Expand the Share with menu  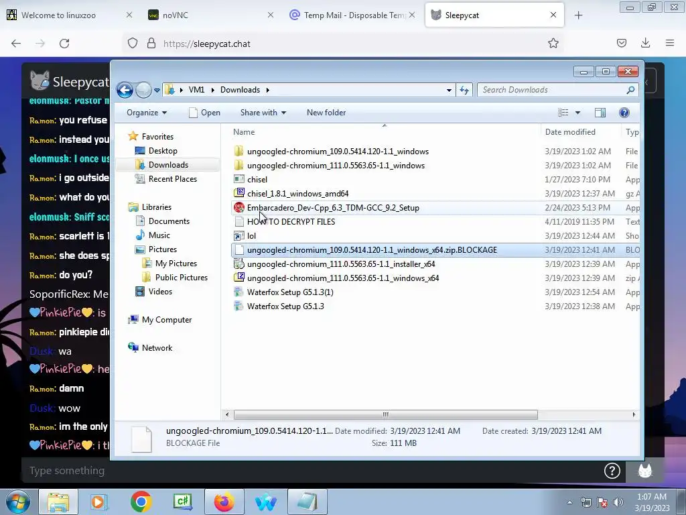263,113
